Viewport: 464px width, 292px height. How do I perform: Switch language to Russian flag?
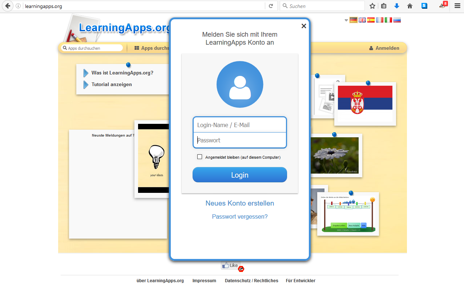pos(397,20)
